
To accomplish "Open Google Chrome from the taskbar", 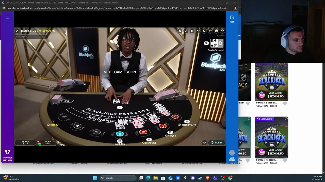I will 230,178.
